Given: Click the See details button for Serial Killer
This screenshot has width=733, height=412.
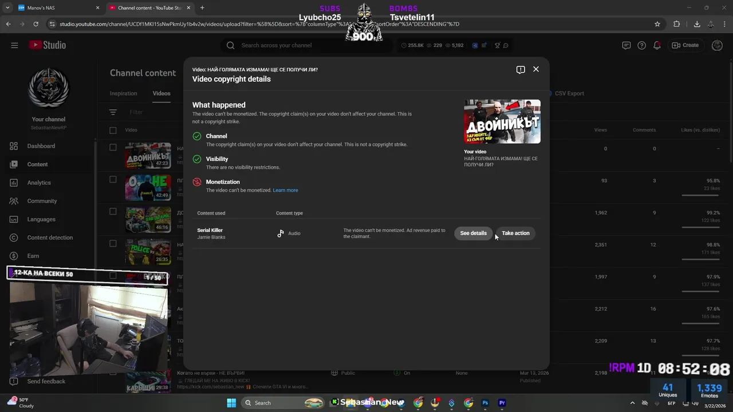Looking at the screenshot, I should tap(473, 233).
